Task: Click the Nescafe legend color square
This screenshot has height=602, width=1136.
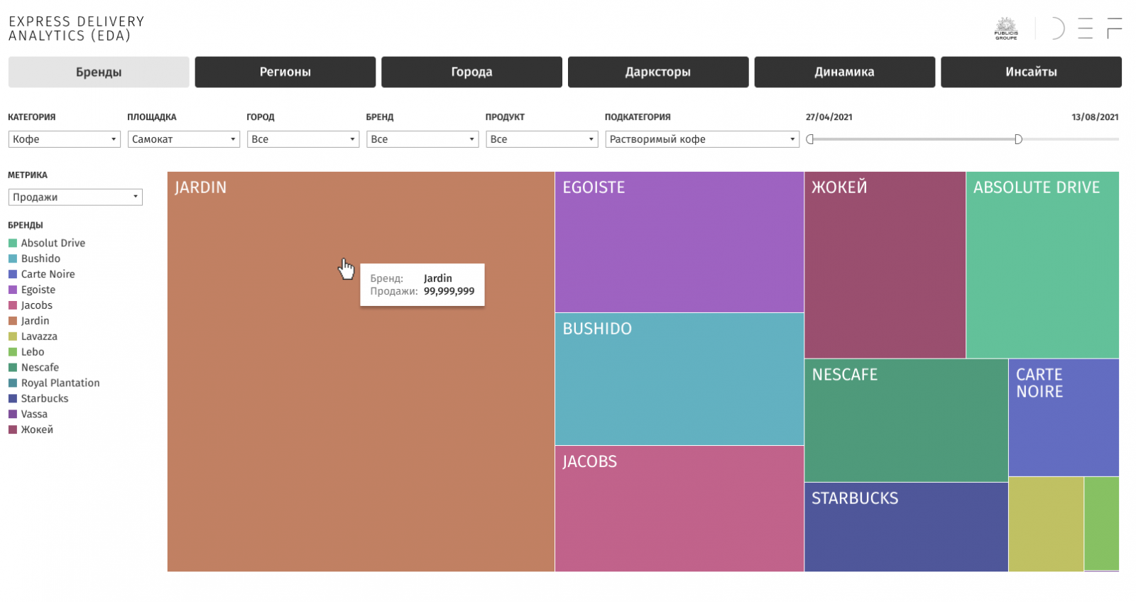Action: (13, 368)
